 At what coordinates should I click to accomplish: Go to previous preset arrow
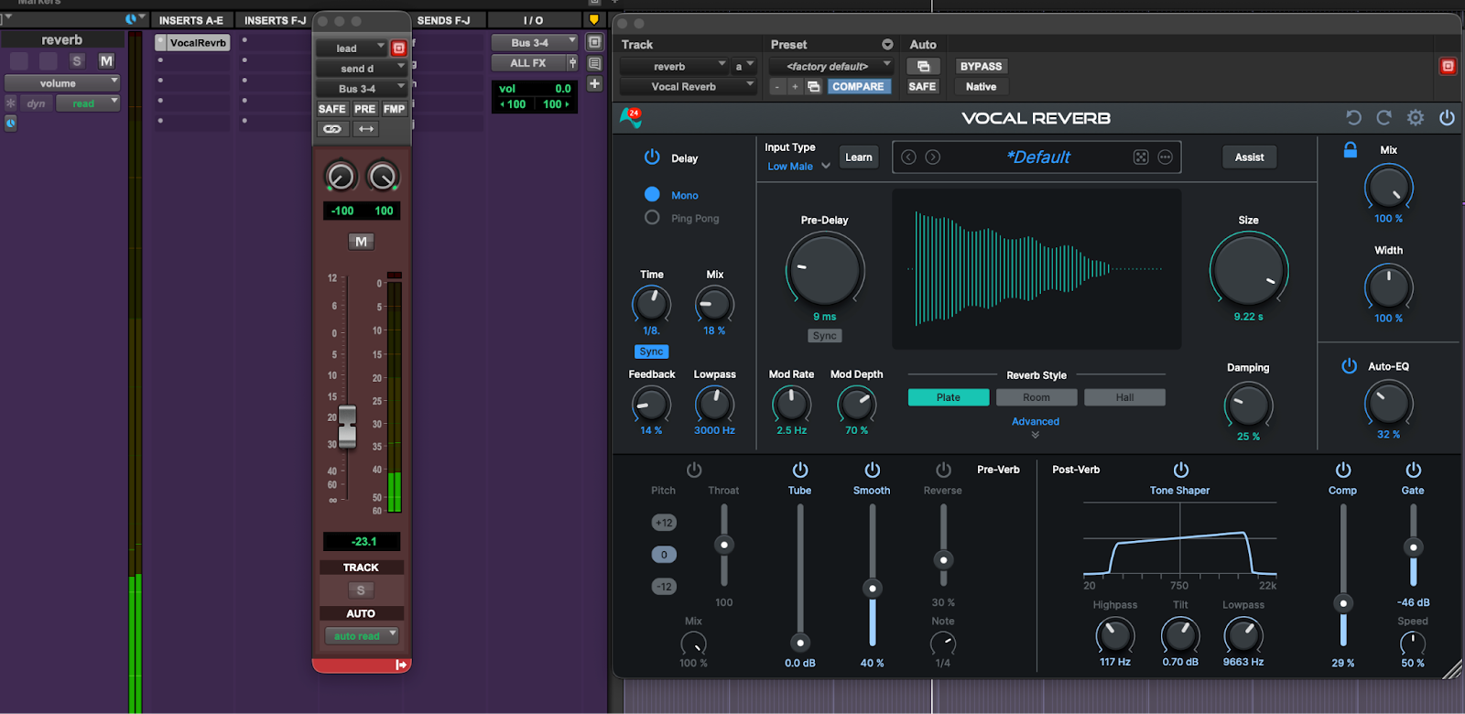(908, 157)
